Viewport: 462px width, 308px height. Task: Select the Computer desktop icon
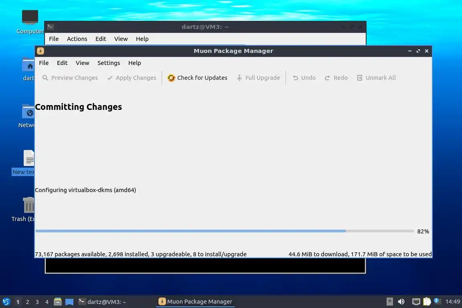click(x=30, y=22)
